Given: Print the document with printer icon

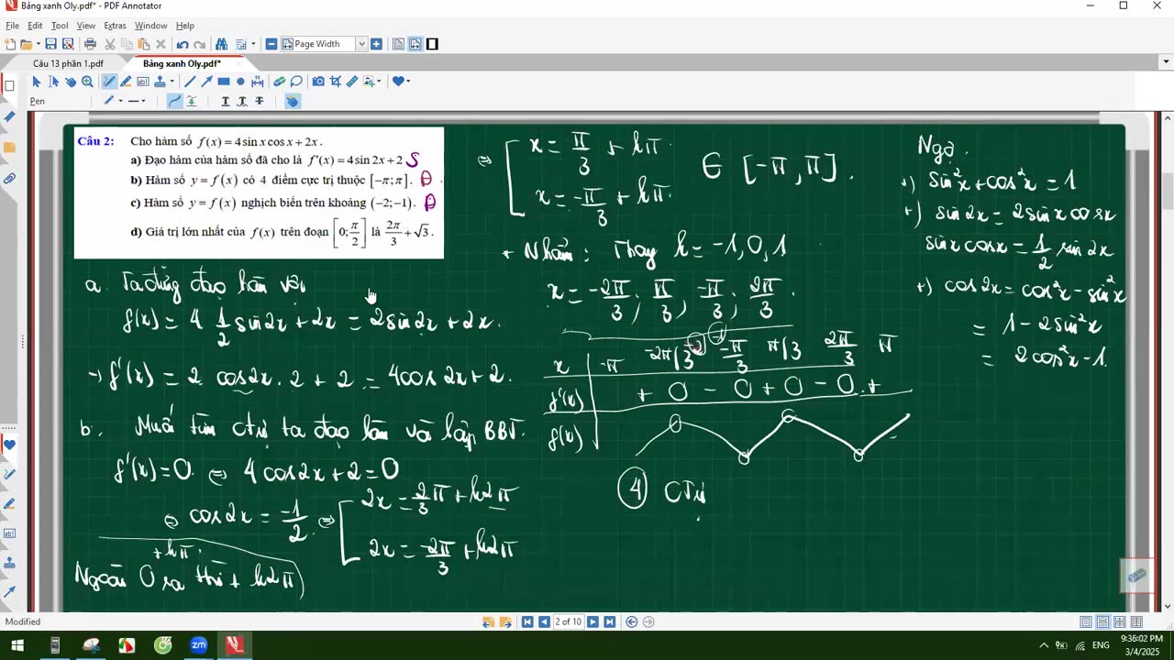Looking at the screenshot, I should coord(90,44).
